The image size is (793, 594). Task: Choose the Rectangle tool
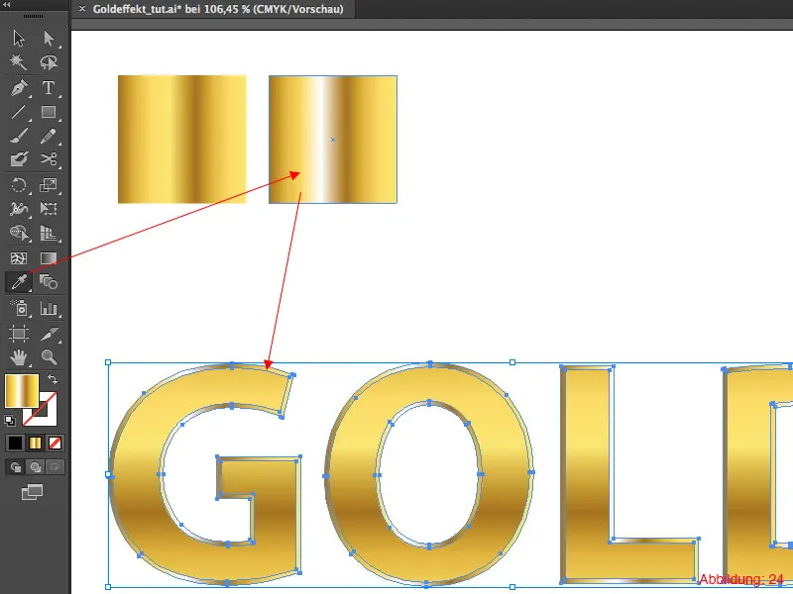tap(49, 112)
